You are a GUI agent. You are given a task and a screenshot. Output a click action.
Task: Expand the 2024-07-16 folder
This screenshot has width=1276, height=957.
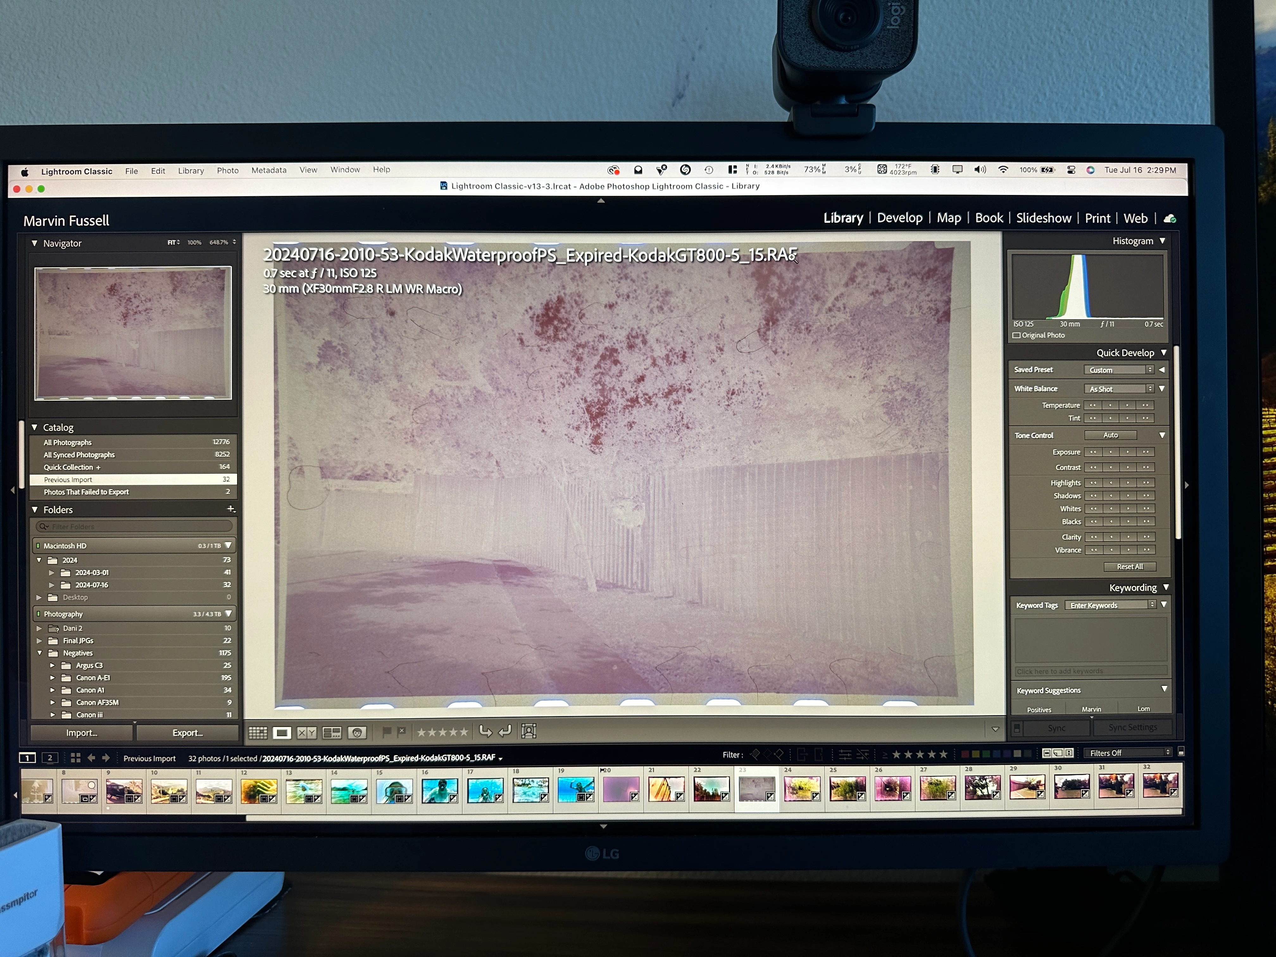[x=52, y=585]
